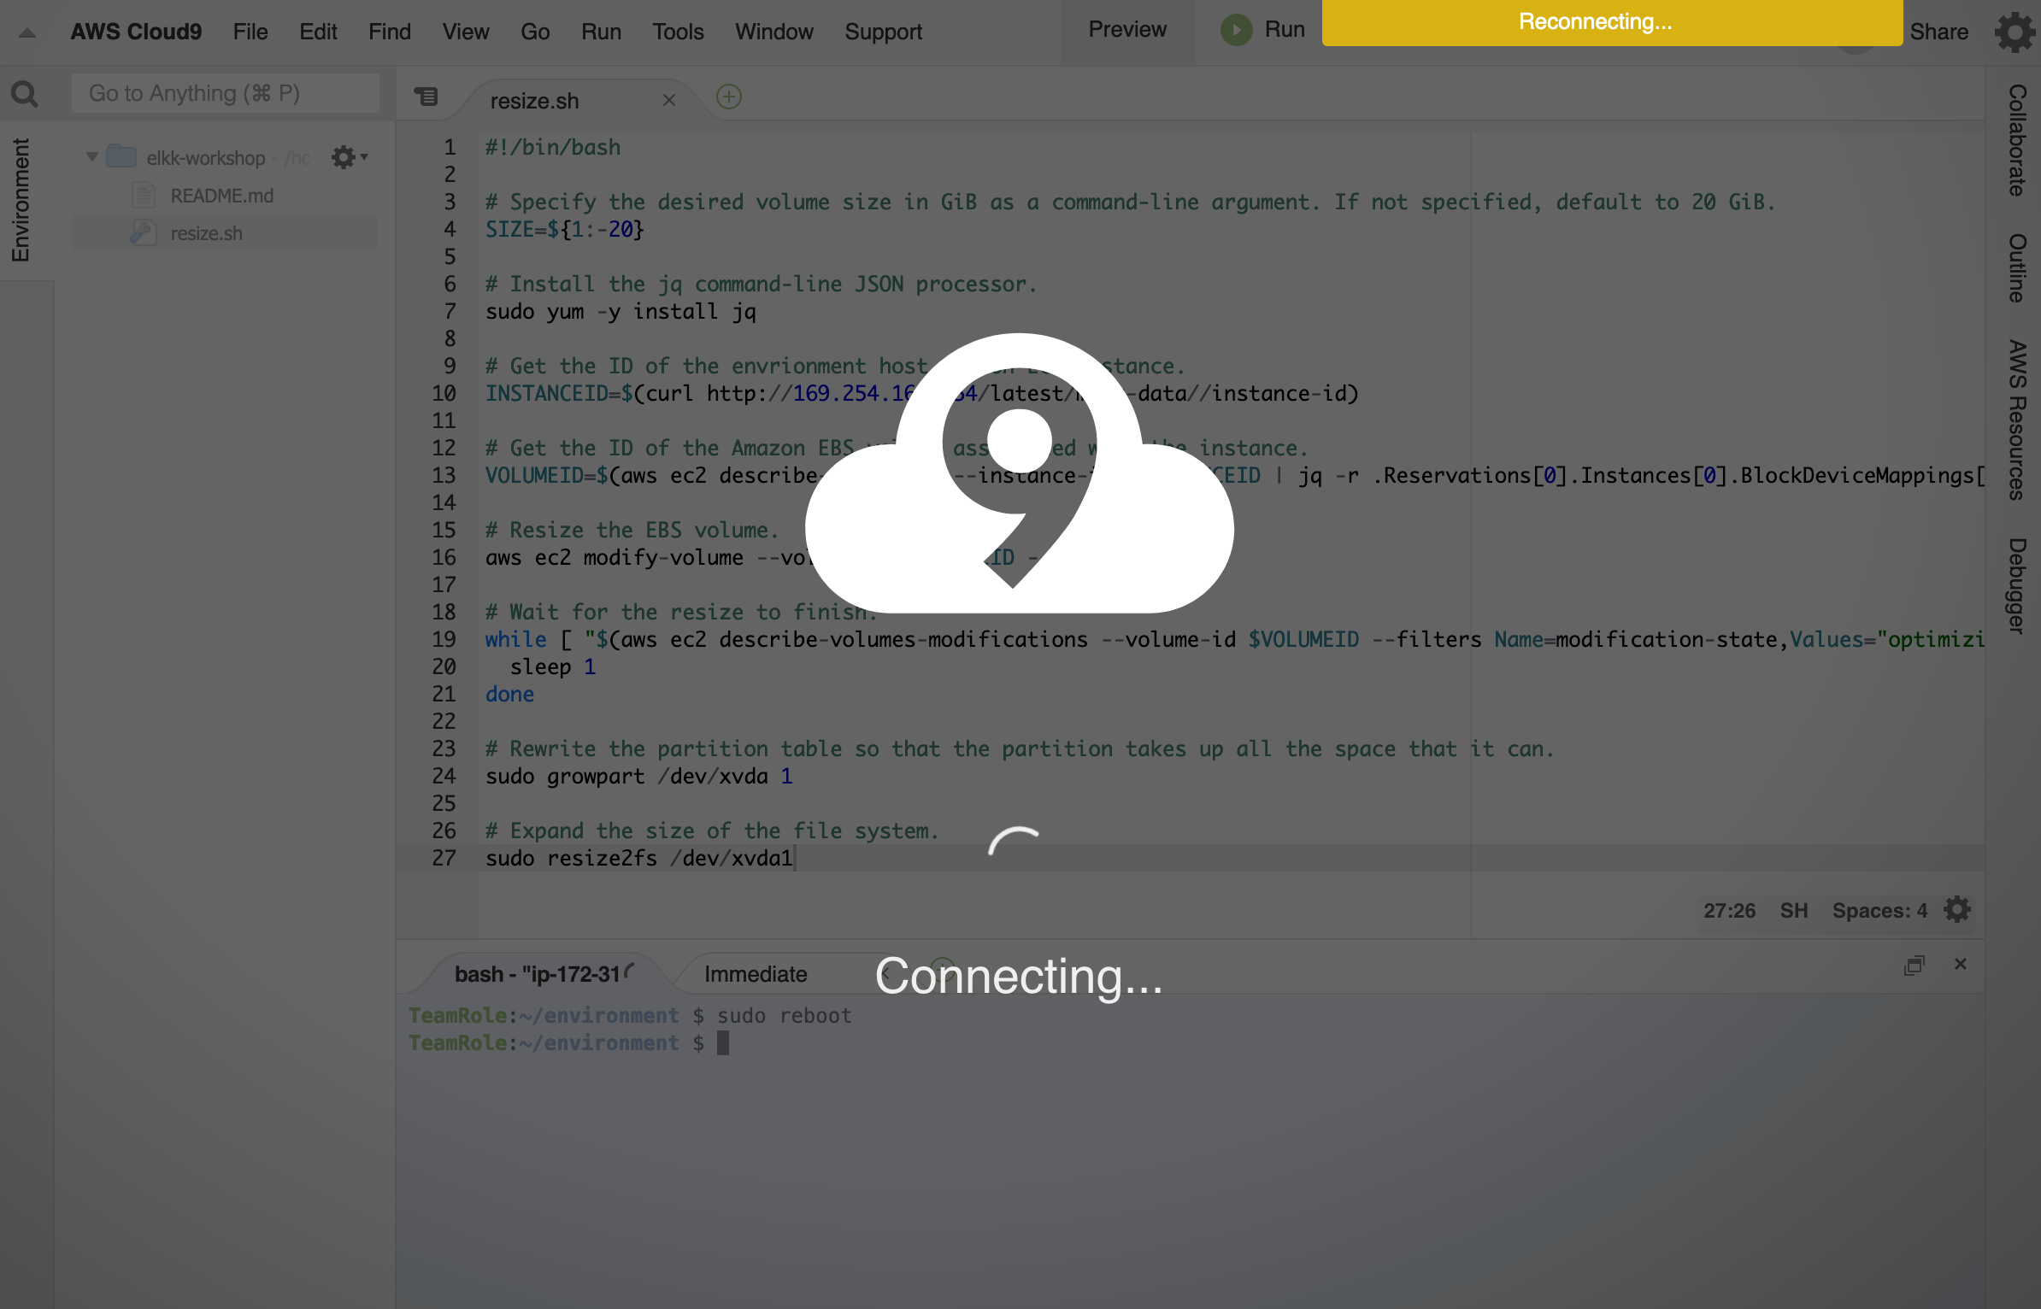The image size is (2041, 1309).
Task: Switch to the Immediate tab
Action: (x=756, y=974)
